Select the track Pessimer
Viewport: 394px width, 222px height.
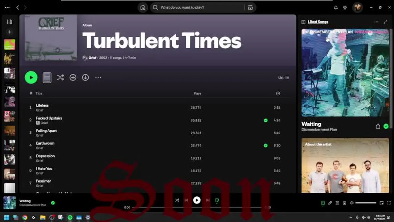(43, 181)
